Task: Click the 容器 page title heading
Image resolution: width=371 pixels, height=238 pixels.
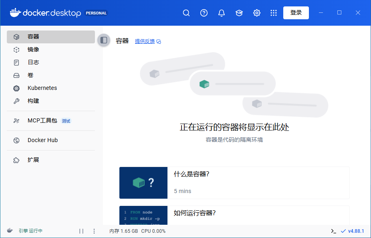Action: pyautogui.click(x=122, y=41)
